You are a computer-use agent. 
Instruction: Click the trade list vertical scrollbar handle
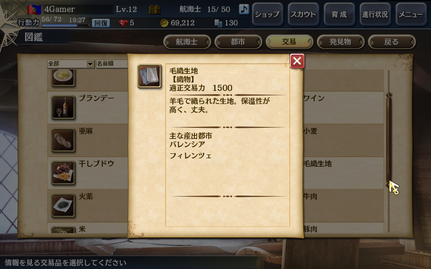click(x=388, y=140)
